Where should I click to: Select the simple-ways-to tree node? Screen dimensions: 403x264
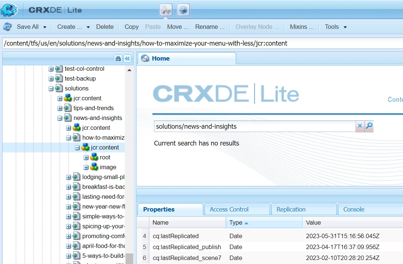pos(103,216)
